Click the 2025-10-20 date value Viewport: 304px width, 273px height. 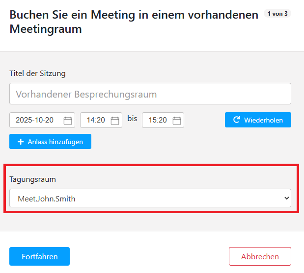(34, 120)
